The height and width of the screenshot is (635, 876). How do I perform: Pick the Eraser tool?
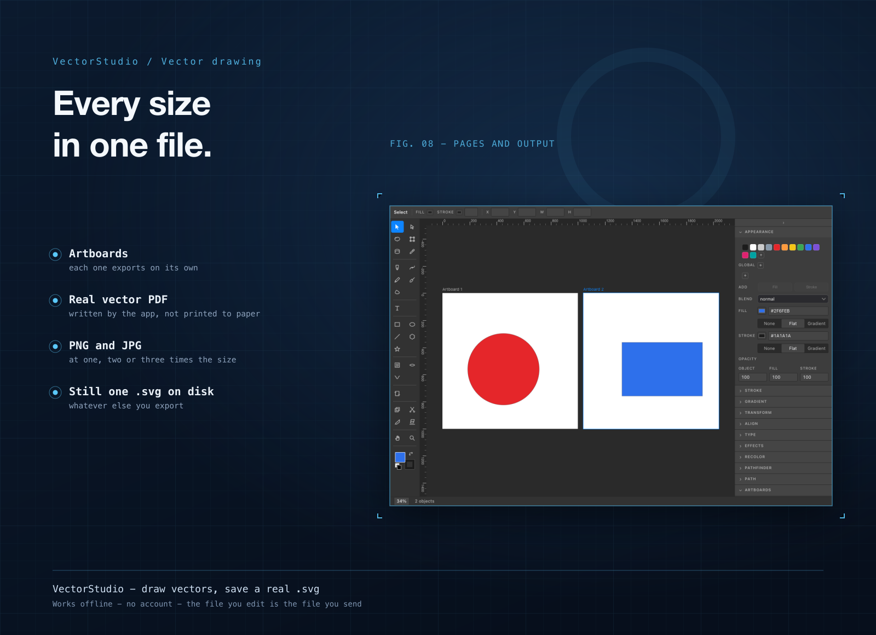click(x=412, y=422)
